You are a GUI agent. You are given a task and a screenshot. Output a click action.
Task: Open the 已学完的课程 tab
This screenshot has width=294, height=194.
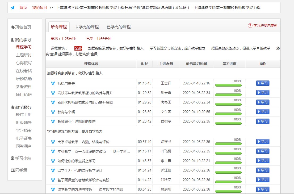coord(119,27)
